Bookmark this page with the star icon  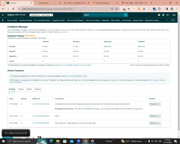[x=117, y=9]
